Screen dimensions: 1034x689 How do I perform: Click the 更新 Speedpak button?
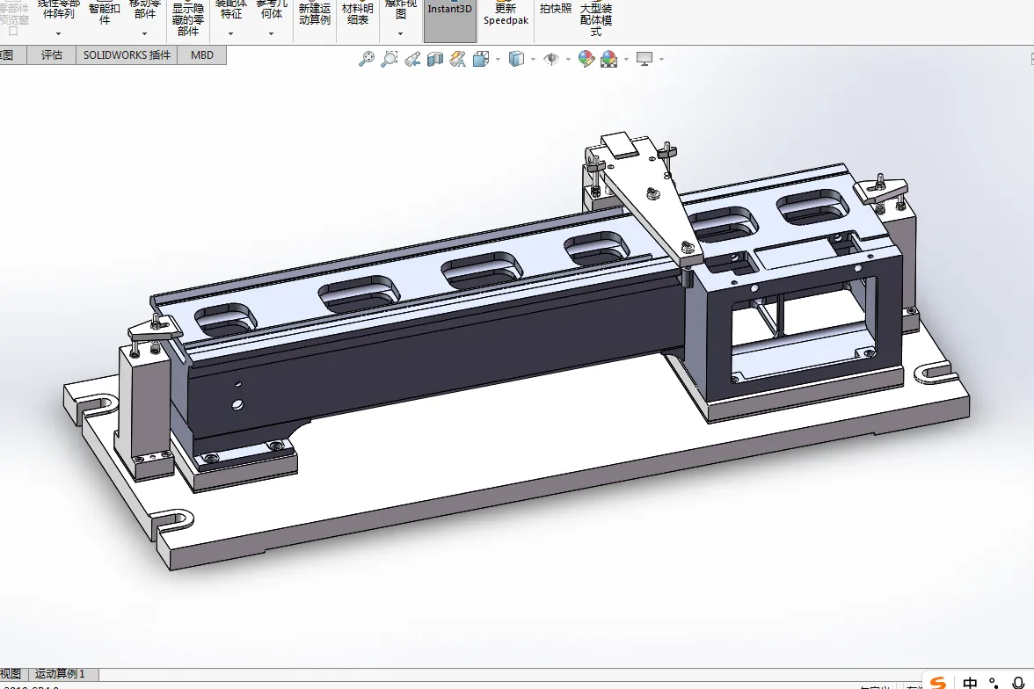[506, 14]
